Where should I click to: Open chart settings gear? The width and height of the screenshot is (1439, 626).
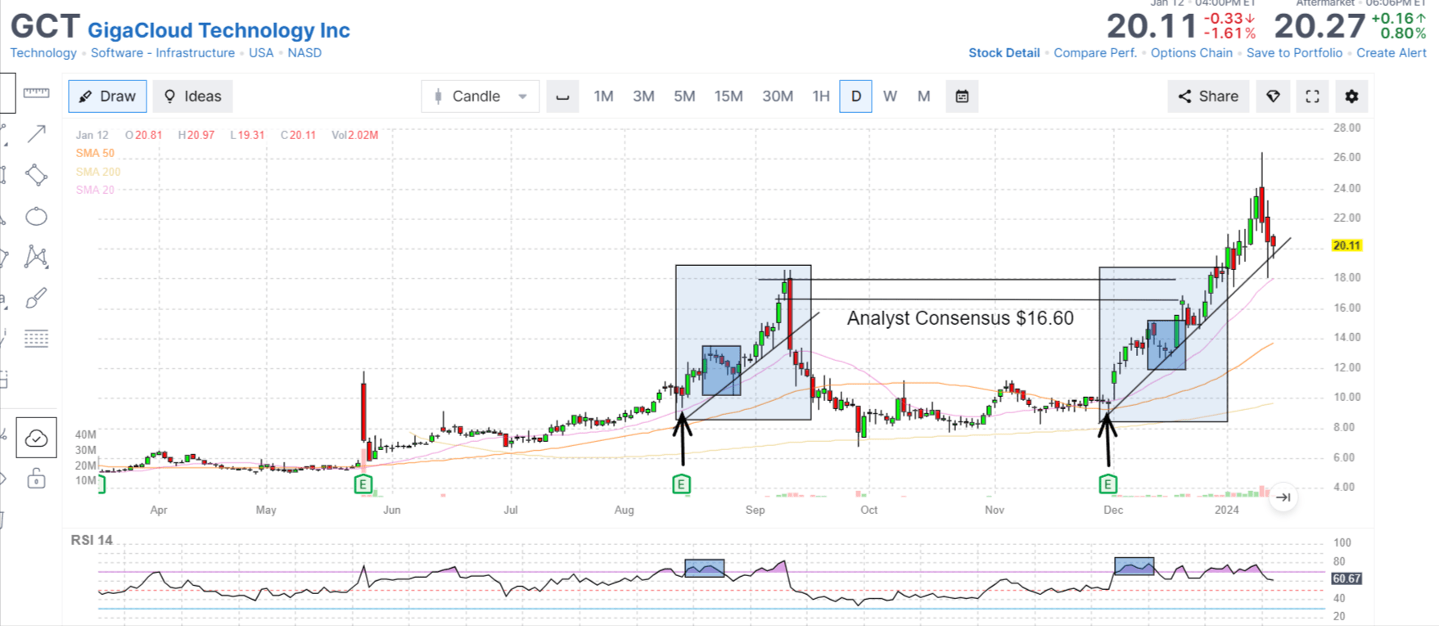click(x=1351, y=97)
